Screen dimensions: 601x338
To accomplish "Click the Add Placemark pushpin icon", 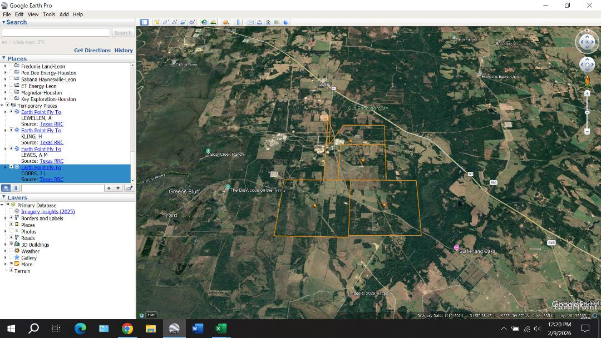I will (157, 22).
